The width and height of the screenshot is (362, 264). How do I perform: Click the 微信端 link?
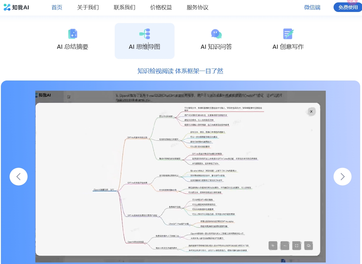coord(312,7)
